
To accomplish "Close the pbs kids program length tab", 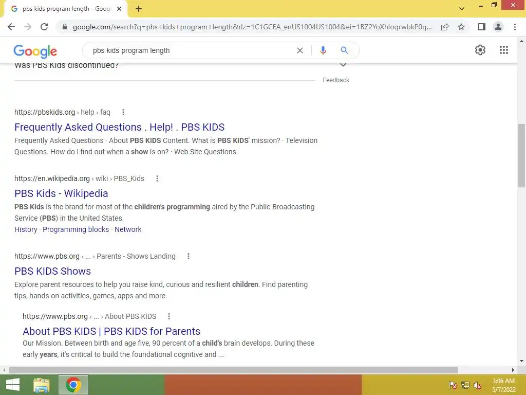I will [x=119, y=9].
